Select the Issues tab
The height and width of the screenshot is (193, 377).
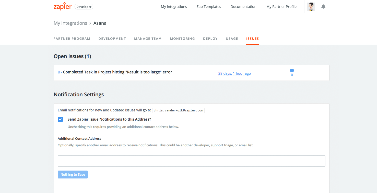coord(253,39)
